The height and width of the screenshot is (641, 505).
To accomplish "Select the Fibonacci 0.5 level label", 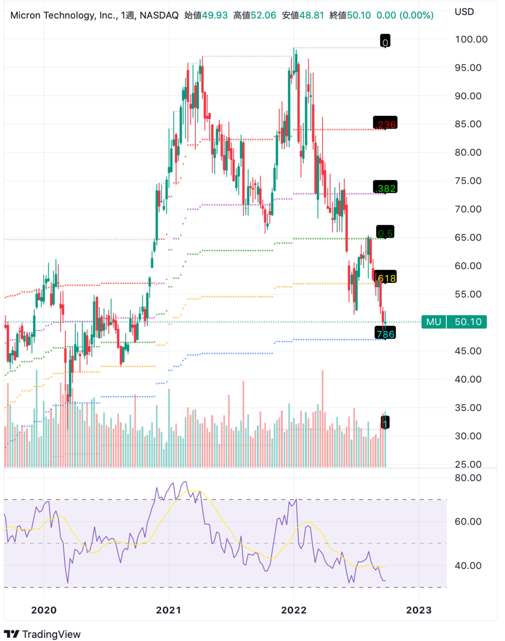I will click(x=385, y=233).
